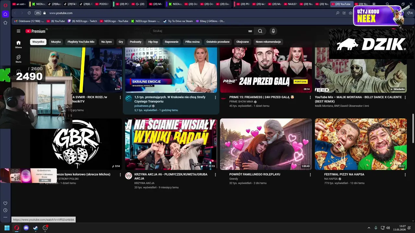Select the Muzyka filter chip
This screenshot has width=415, height=233.
click(x=56, y=42)
